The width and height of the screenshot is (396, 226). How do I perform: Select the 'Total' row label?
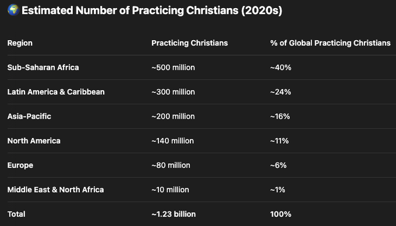[x=16, y=214]
